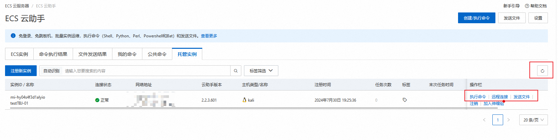Click ECS 云服务器 breadcrumb
This screenshot has width=558, height=140.
17,6
